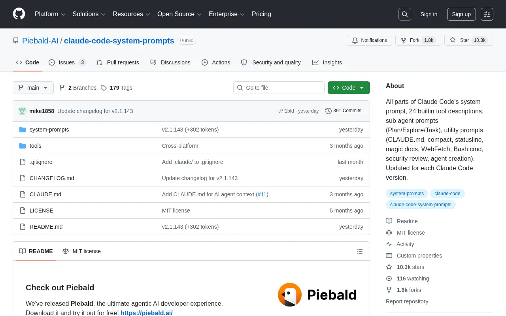The height and width of the screenshot is (316, 506).
Task: Click the repository icon before Piebald-AI
Action: (x=16, y=41)
